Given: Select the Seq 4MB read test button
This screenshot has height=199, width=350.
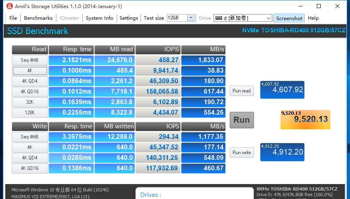Looking at the screenshot, I should (x=30, y=60).
